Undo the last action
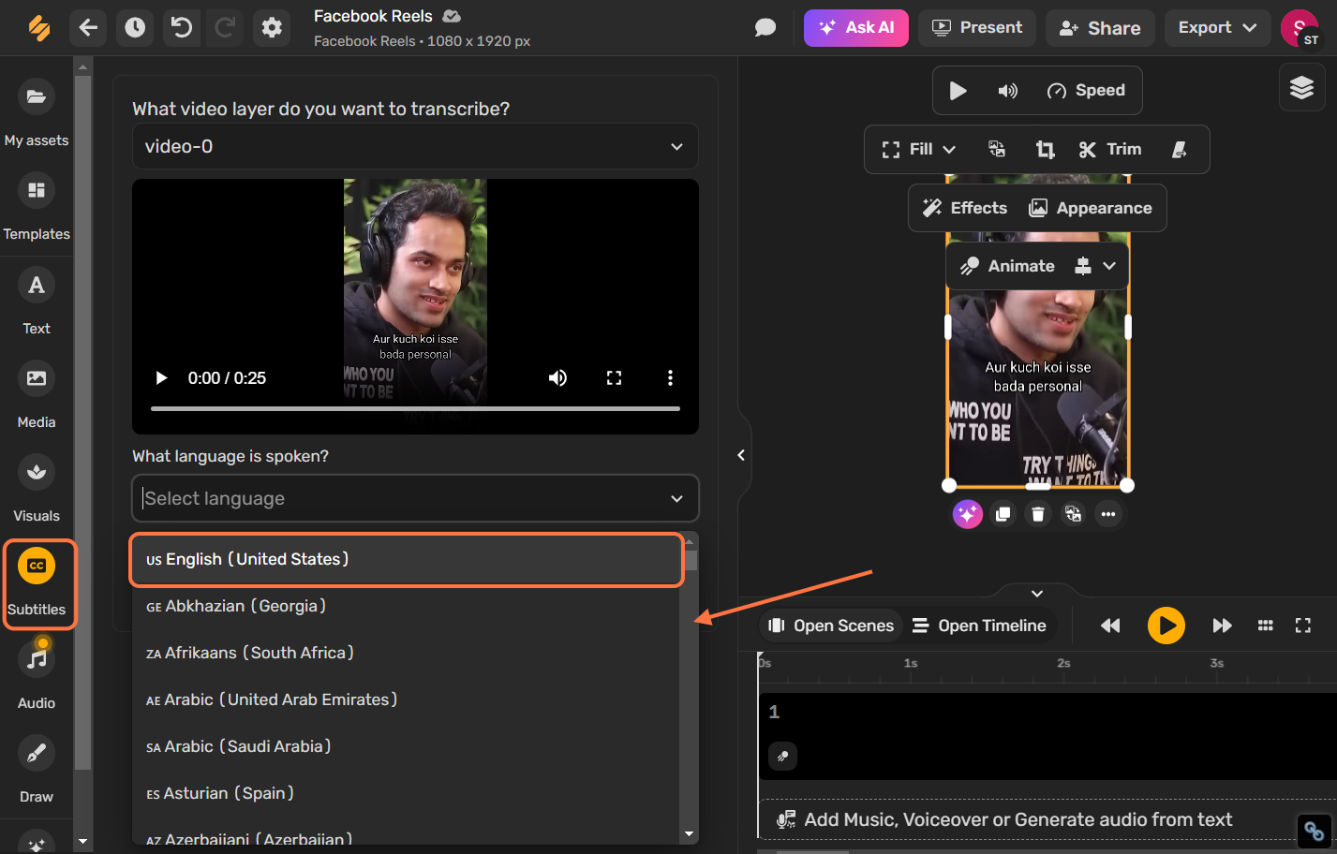This screenshot has width=1337, height=854. (182, 28)
